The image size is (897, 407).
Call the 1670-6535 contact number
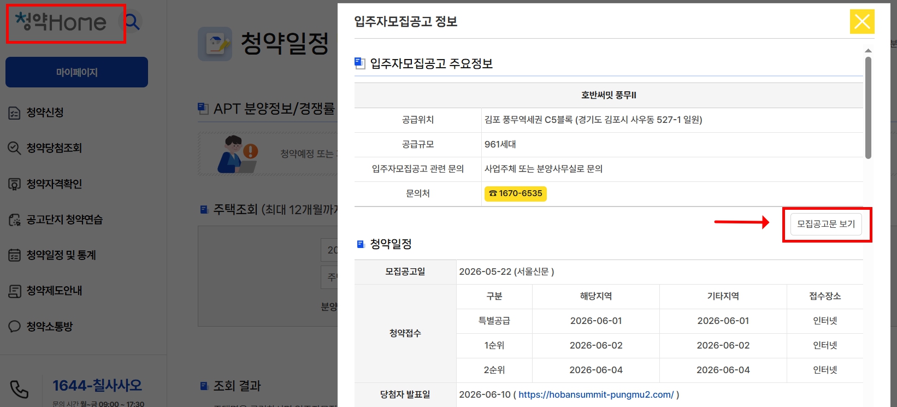[x=515, y=193]
